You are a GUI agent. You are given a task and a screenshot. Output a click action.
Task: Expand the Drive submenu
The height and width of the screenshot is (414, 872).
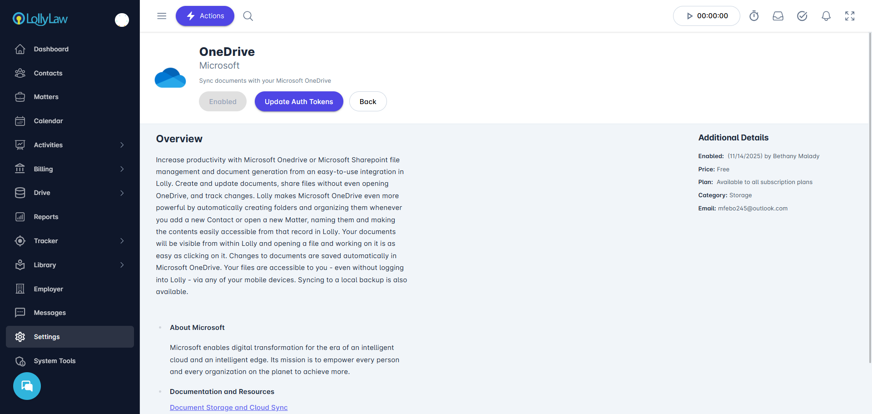click(x=122, y=193)
